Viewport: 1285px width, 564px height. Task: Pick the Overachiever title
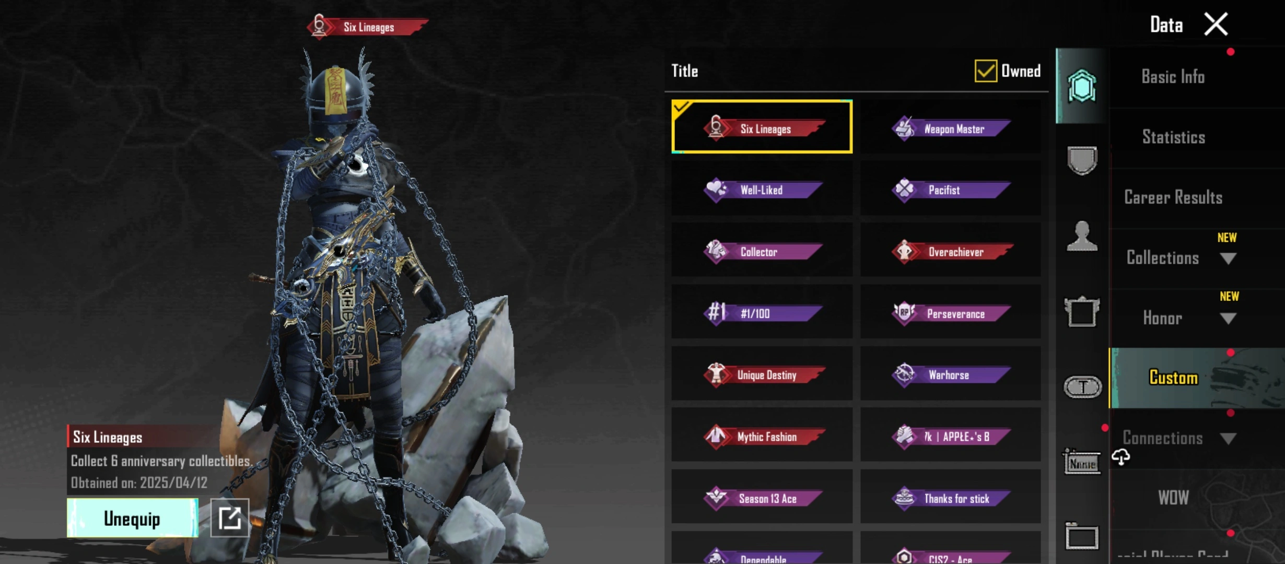pos(951,251)
